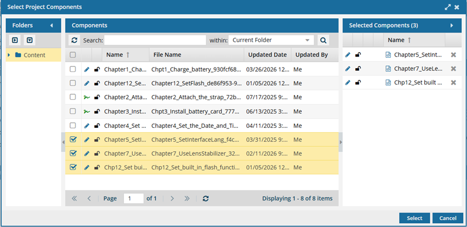Click the Cancel button
This screenshot has height=227, width=467.
click(x=448, y=218)
